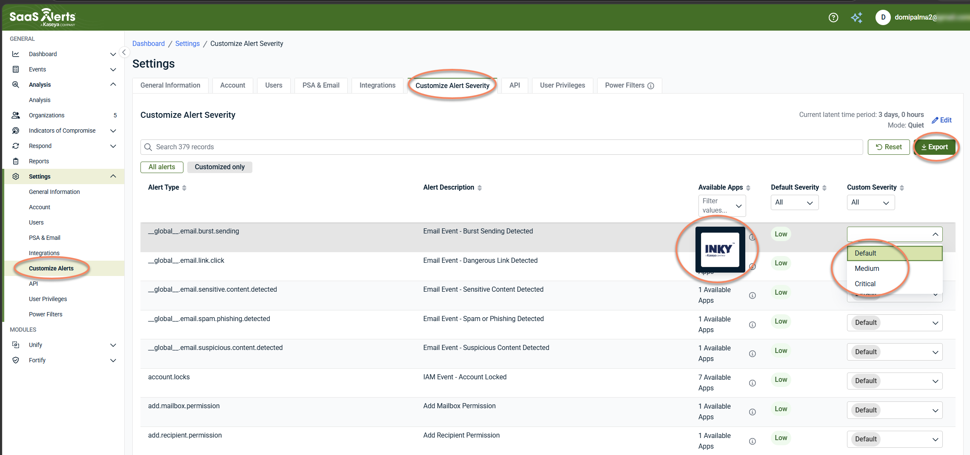Click the Organizations people icon

16,115
